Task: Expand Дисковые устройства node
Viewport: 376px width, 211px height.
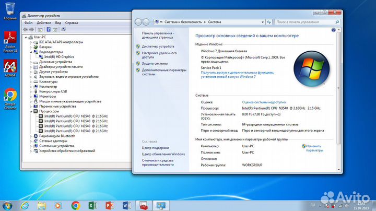Action: click(x=31, y=62)
